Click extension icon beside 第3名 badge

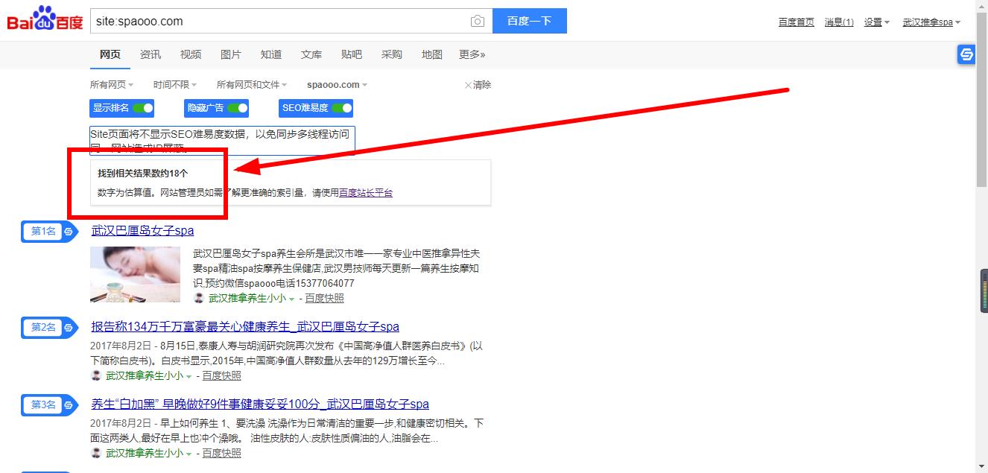(69, 405)
